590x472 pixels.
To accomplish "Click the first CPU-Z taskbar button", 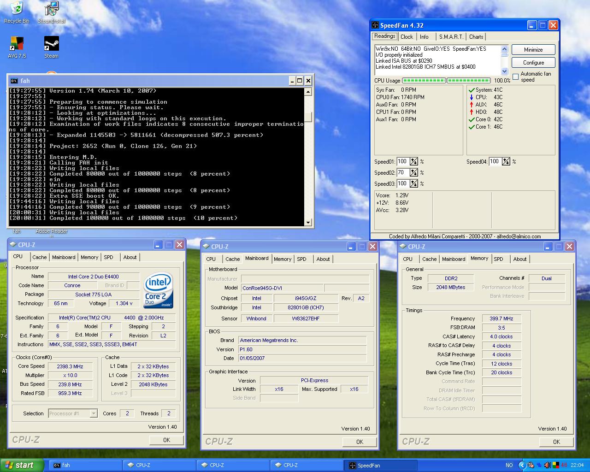I will 159,465.
